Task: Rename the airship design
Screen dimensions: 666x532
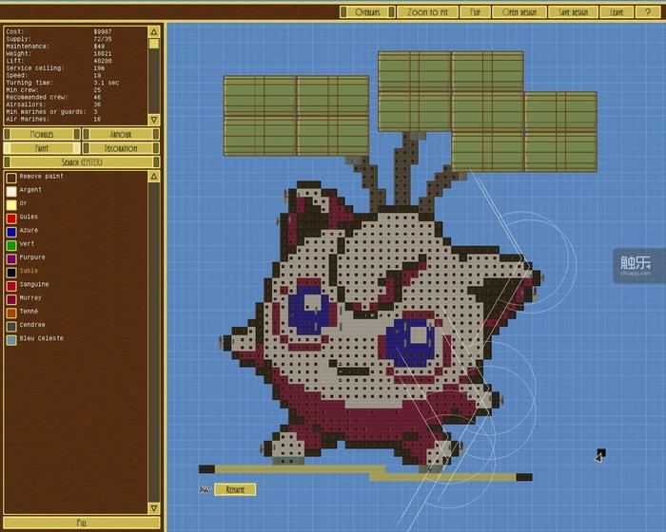Action: (235, 489)
